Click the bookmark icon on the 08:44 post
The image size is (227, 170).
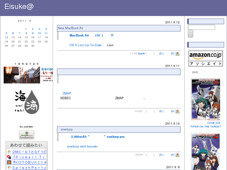point(177,155)
